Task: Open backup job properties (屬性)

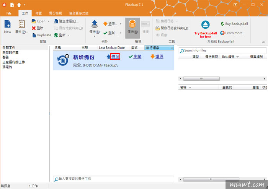Action: (x=21, y=27)
